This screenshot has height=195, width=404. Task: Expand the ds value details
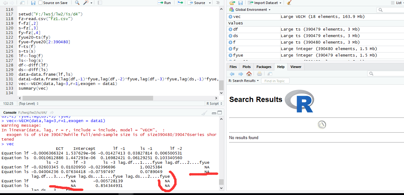click(x=230, y=36)
